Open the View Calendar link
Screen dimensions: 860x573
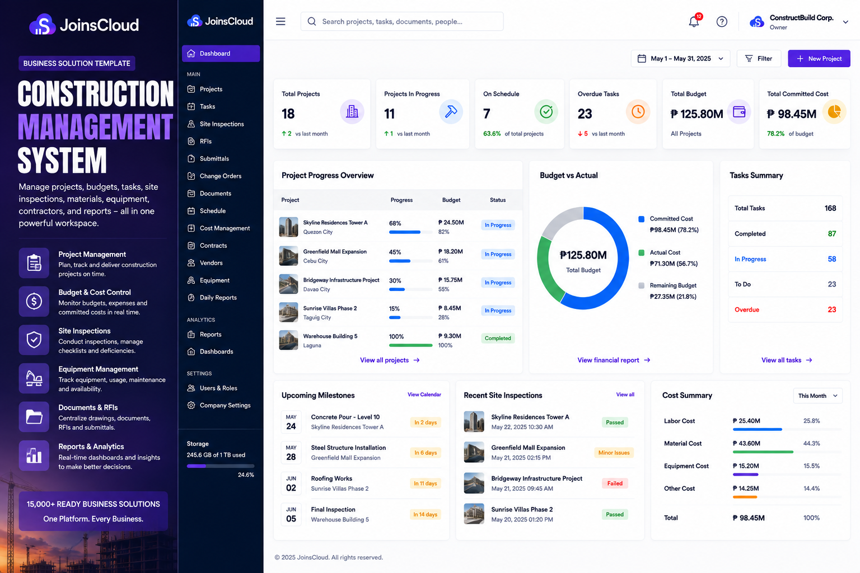click(424, 395)
